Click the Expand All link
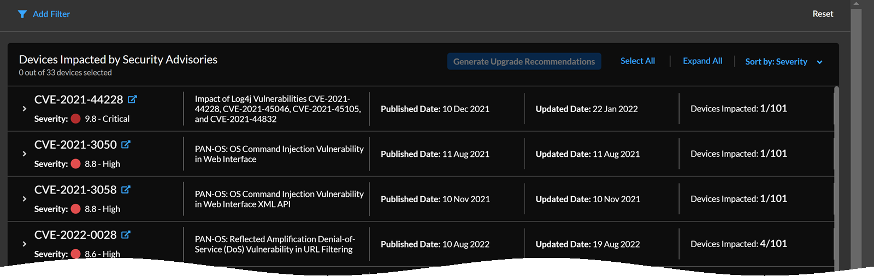Image resolution: width=874 pixels, height=276 pixels. point(702,61)
